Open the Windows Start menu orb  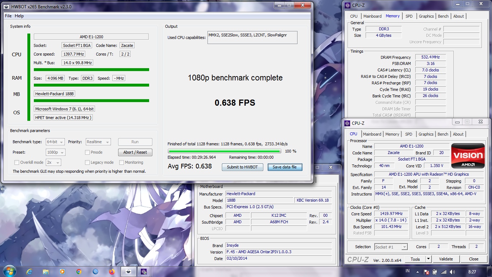tap(9, 271)
